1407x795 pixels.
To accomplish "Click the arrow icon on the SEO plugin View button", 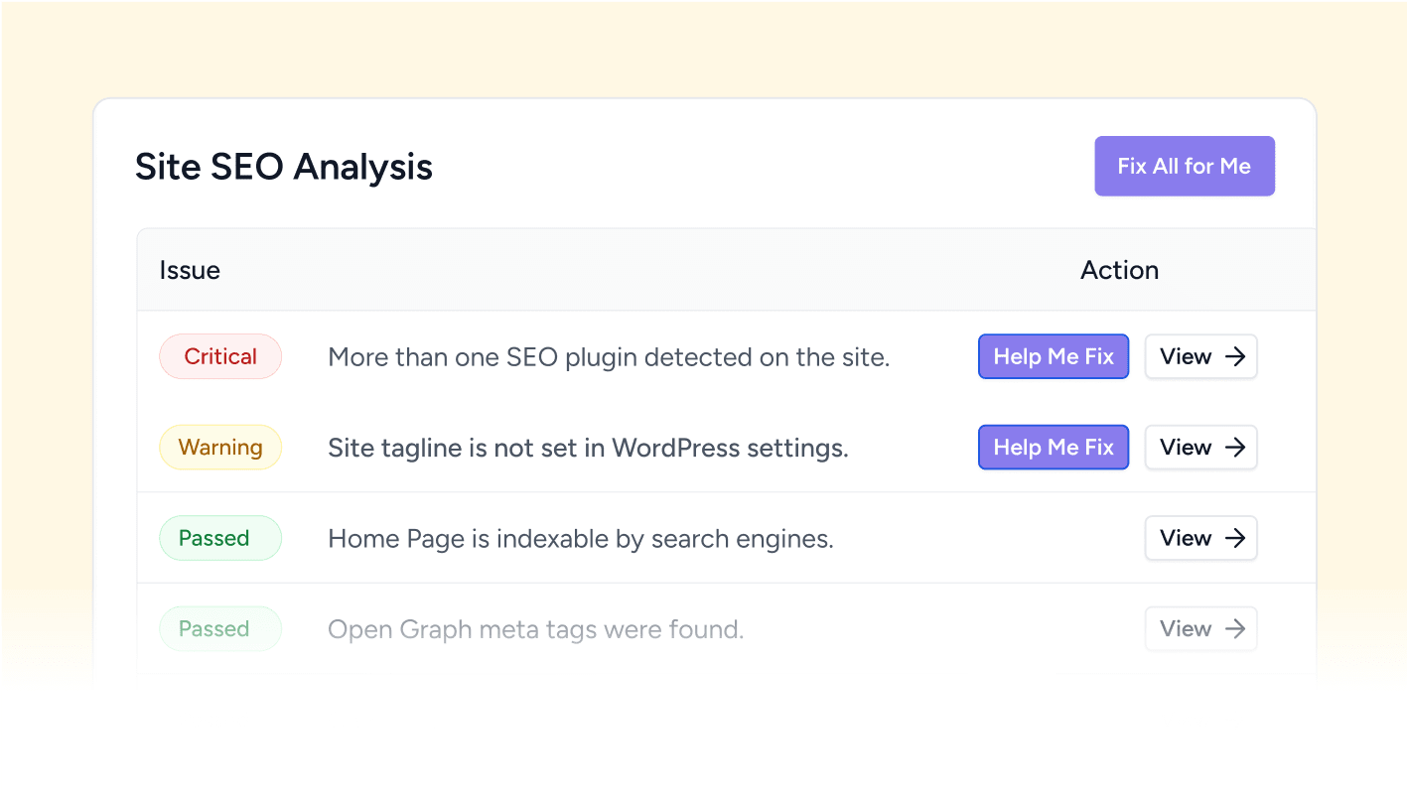I will tap(1236, 356).
